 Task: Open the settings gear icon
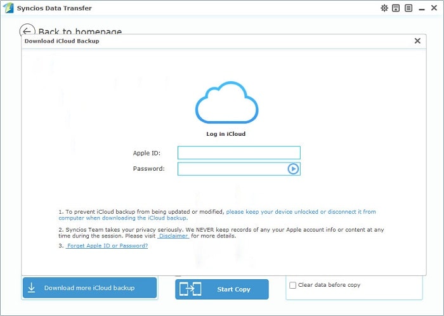click(384, 8)
